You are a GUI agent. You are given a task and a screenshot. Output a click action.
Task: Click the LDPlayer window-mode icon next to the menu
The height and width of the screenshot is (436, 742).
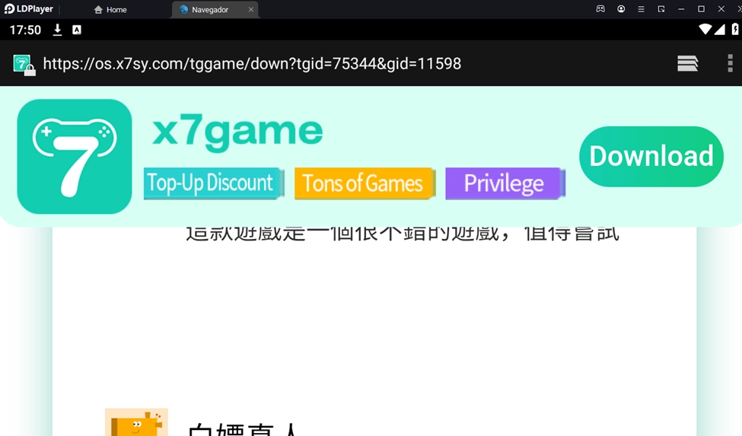(661, 9)
